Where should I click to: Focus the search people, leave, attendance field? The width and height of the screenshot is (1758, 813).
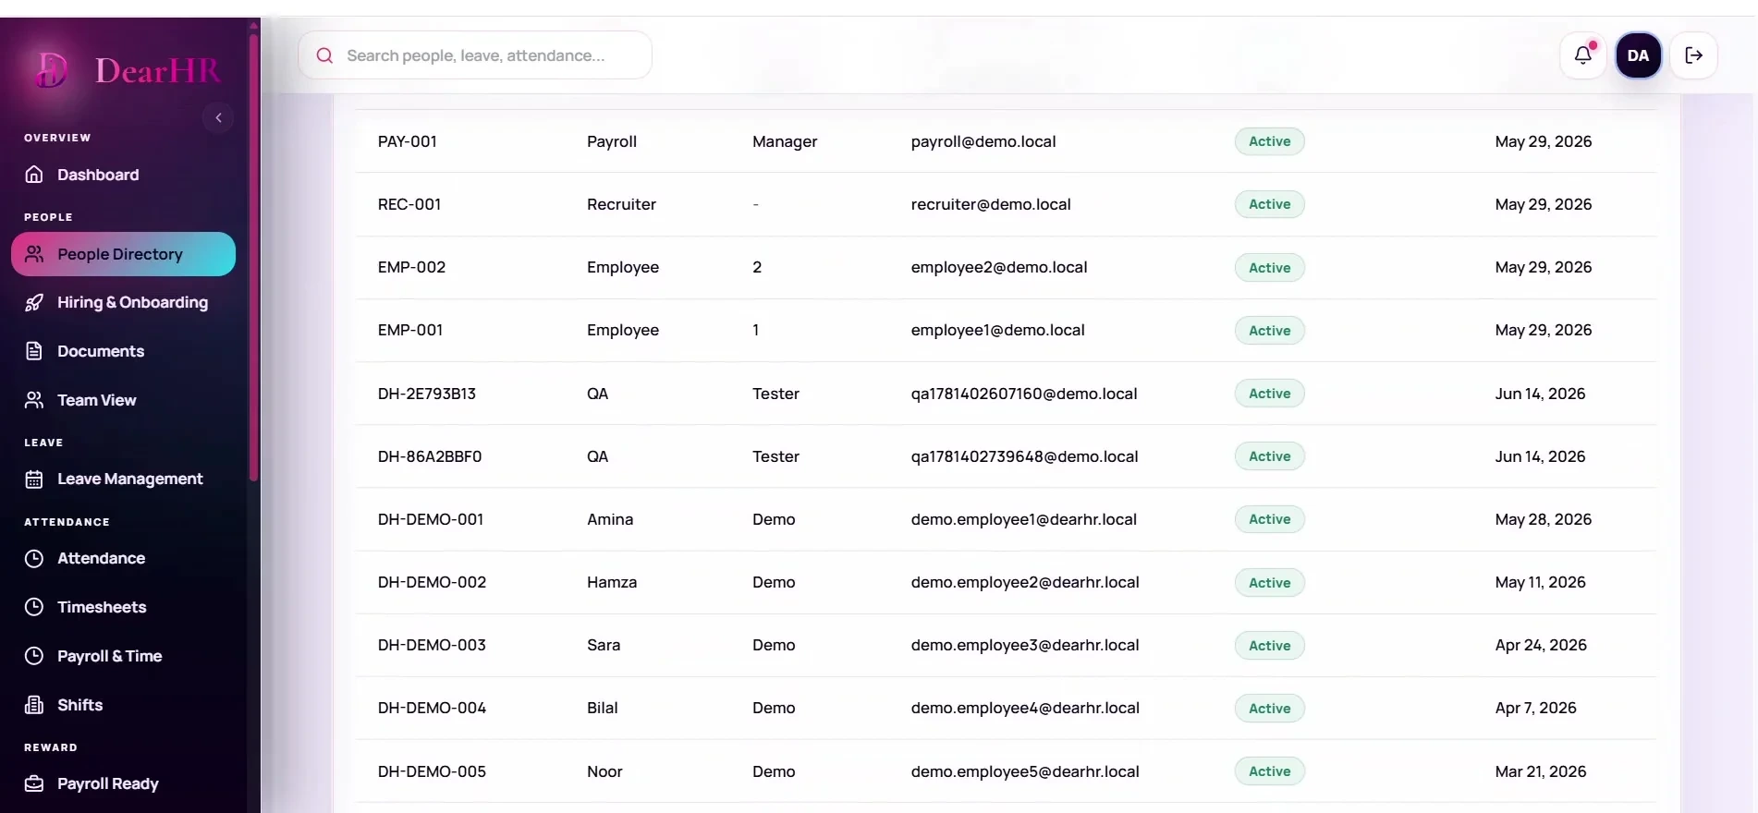point(475,55)
